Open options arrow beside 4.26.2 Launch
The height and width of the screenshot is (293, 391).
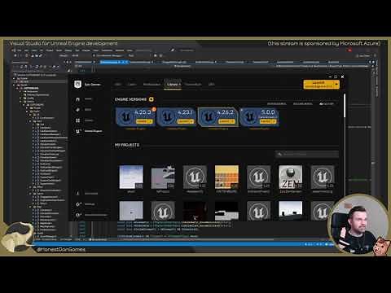[x=233, y=121]
